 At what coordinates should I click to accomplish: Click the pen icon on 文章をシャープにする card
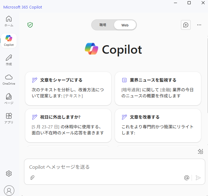(x=35, y=80)
